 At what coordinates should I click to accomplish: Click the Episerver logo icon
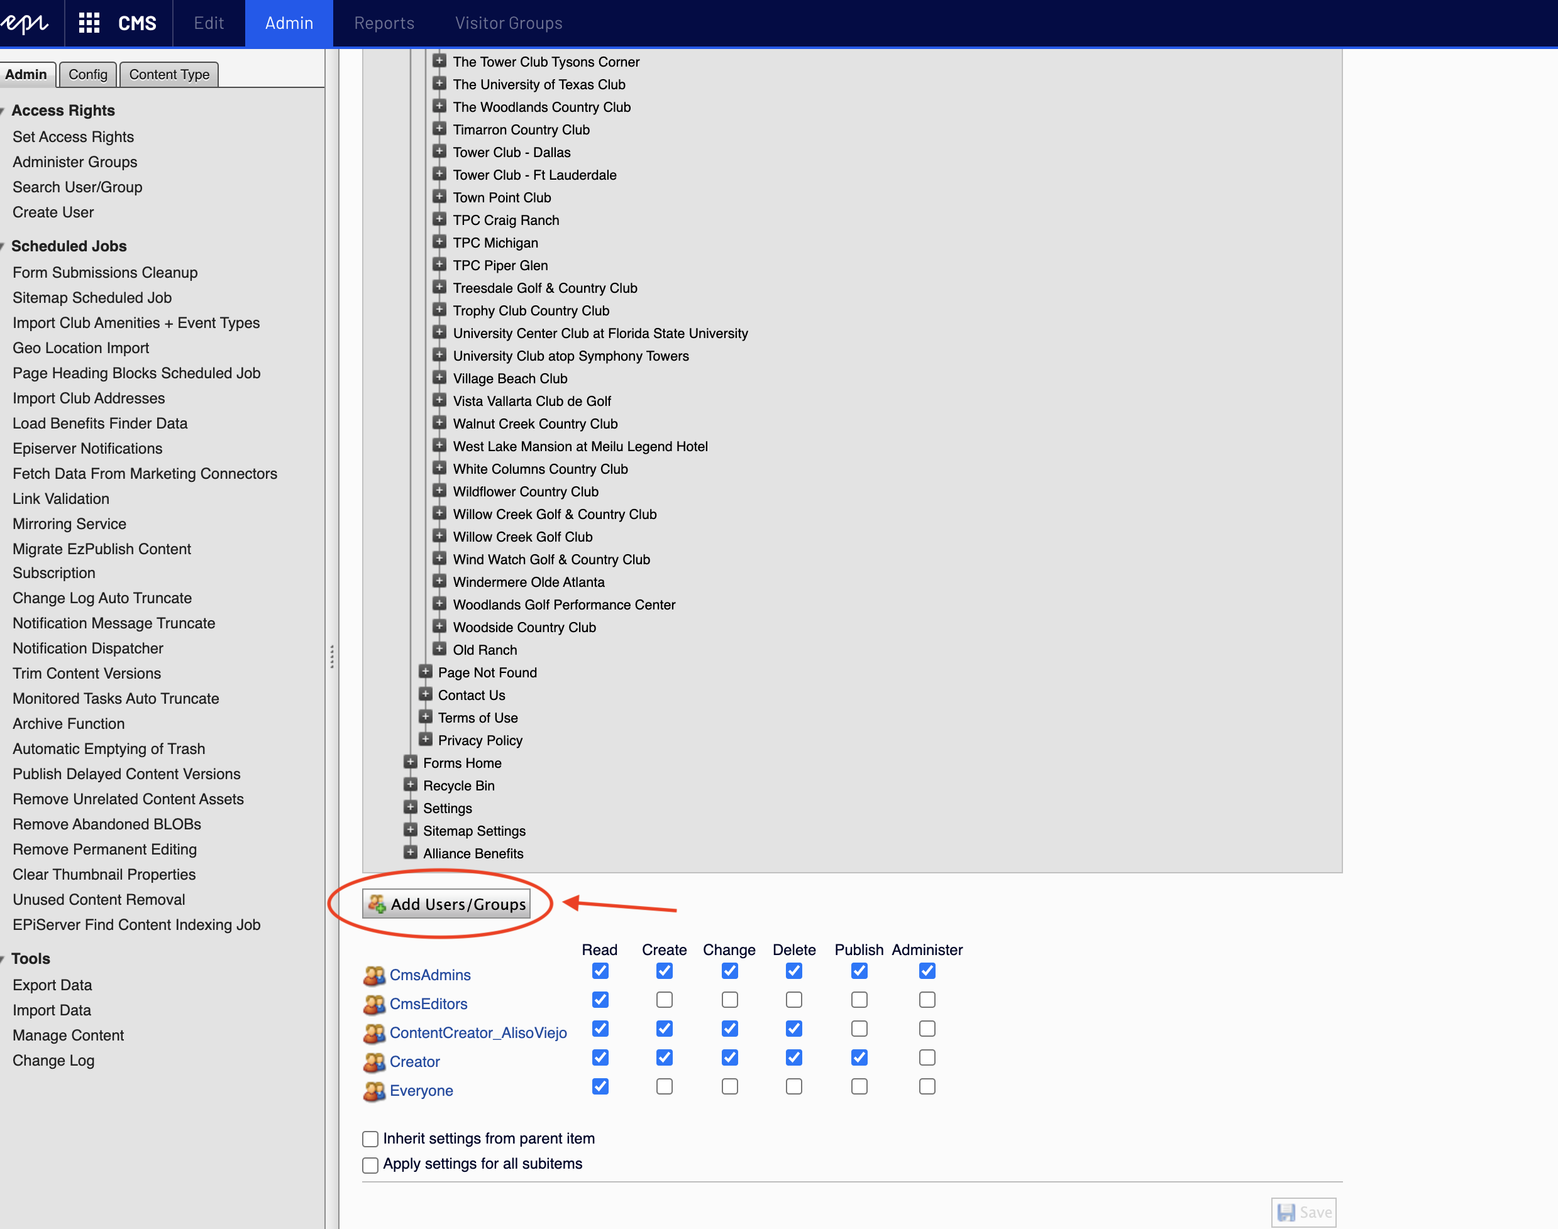click(x=25, y=23)
